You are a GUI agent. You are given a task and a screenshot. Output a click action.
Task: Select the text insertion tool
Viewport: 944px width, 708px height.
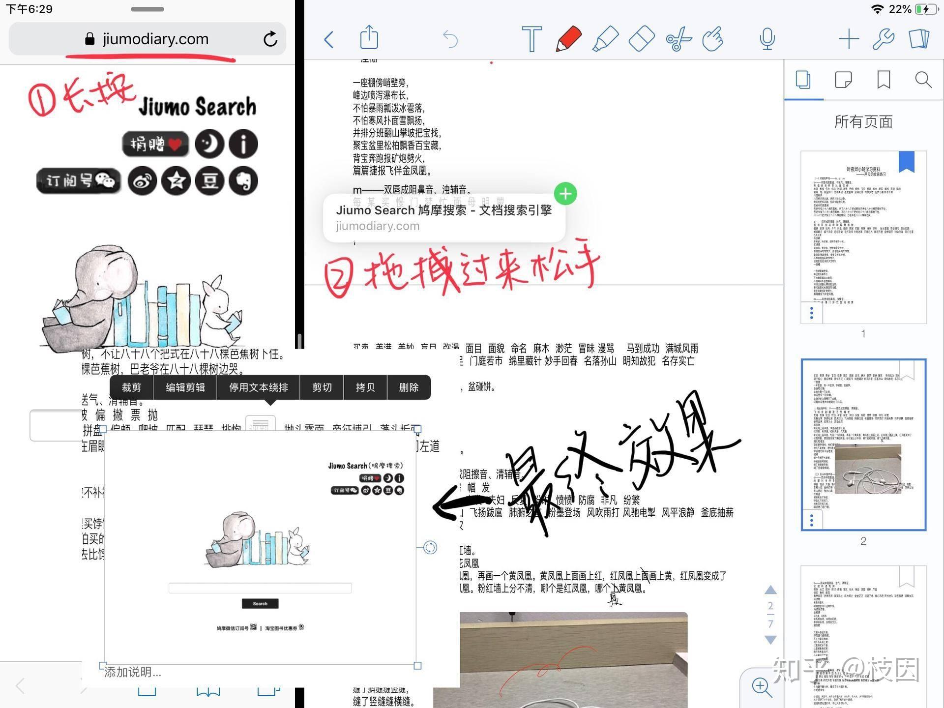(x=531, y=39)
